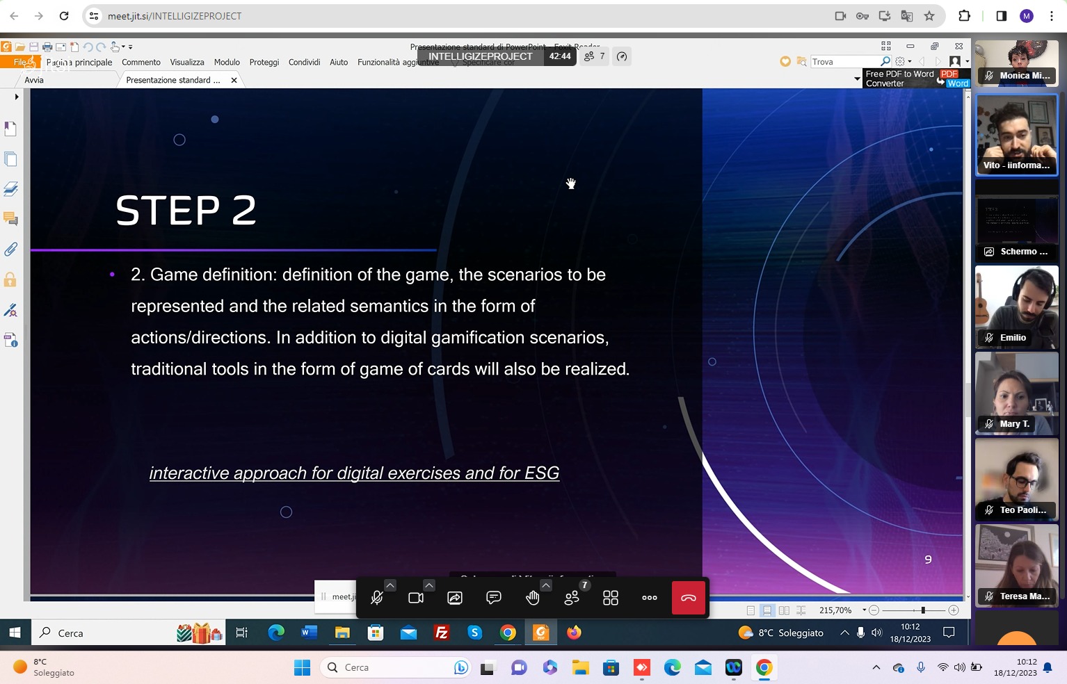The width and height of the screenshot is (1067, 684).
Task: Toggle tile view in the meeting toolbar
Action: (611, 598)
